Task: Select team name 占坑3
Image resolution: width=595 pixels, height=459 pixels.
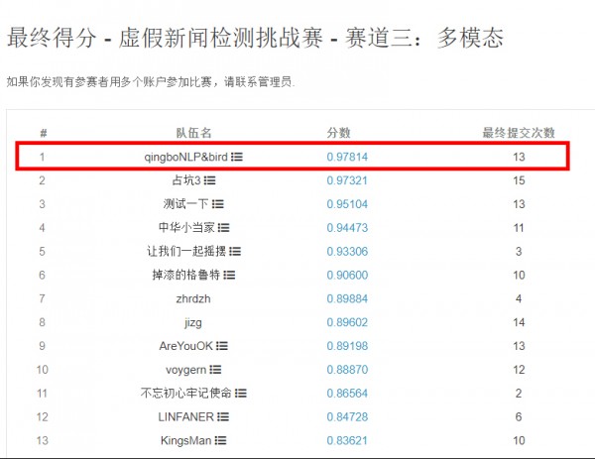Action: point(186,180)
